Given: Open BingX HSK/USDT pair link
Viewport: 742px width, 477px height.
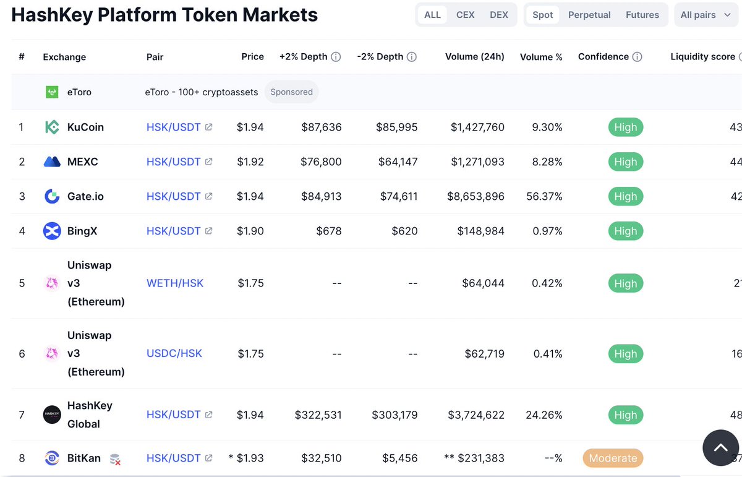Looking at the screenshot, I should [x=174, y=231].
